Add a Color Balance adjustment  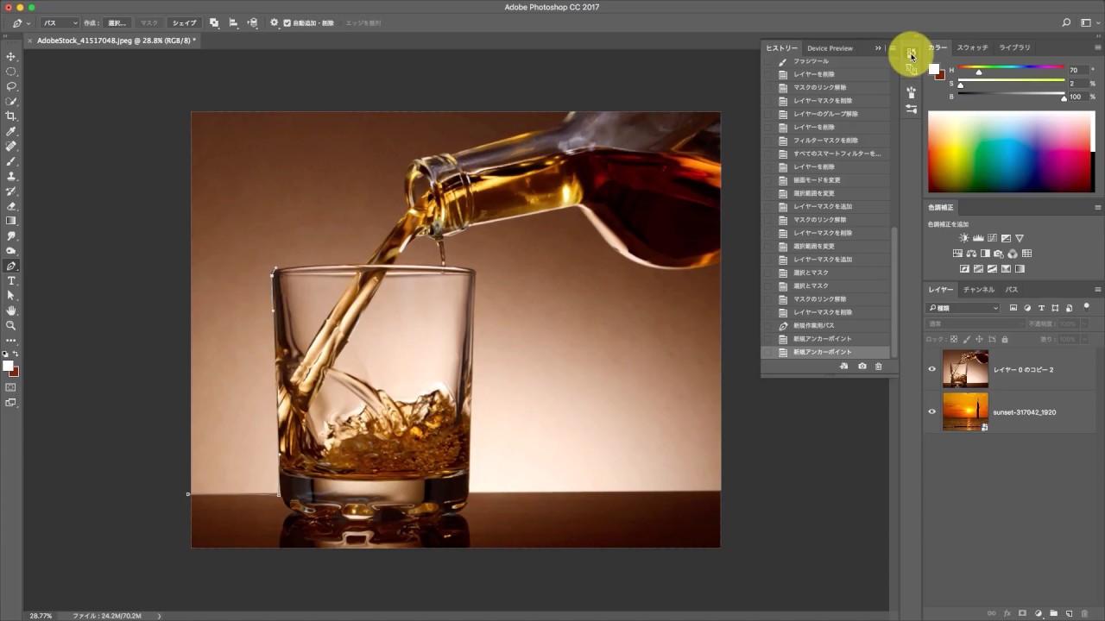pos(971,254)
